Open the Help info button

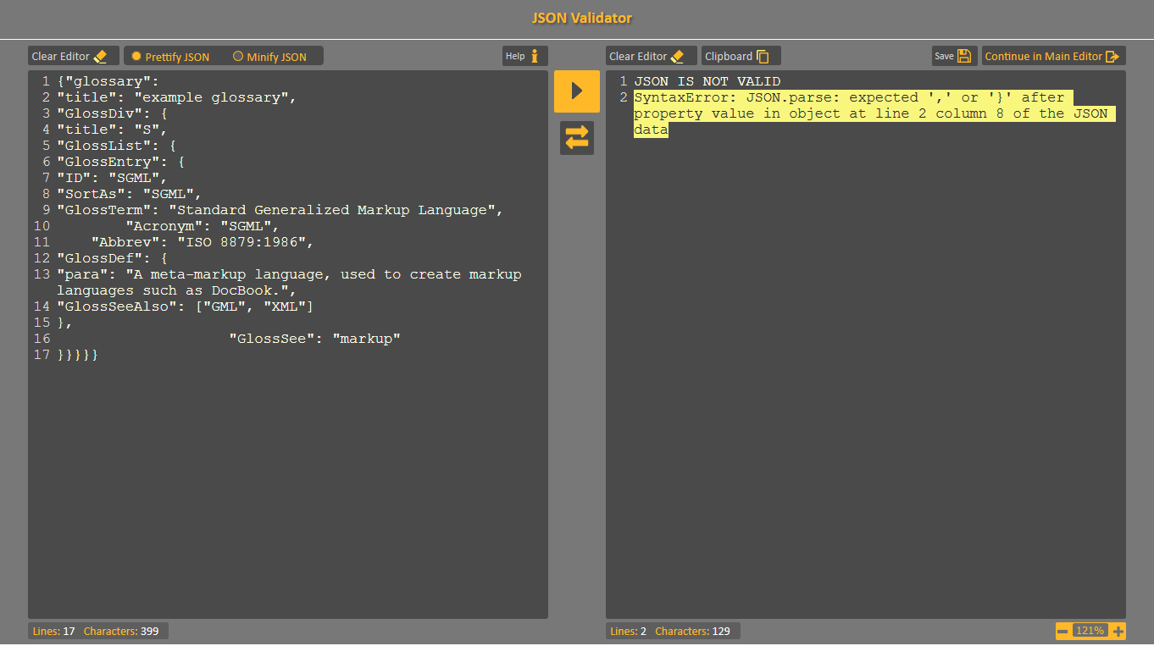click(x=525, y=57)
